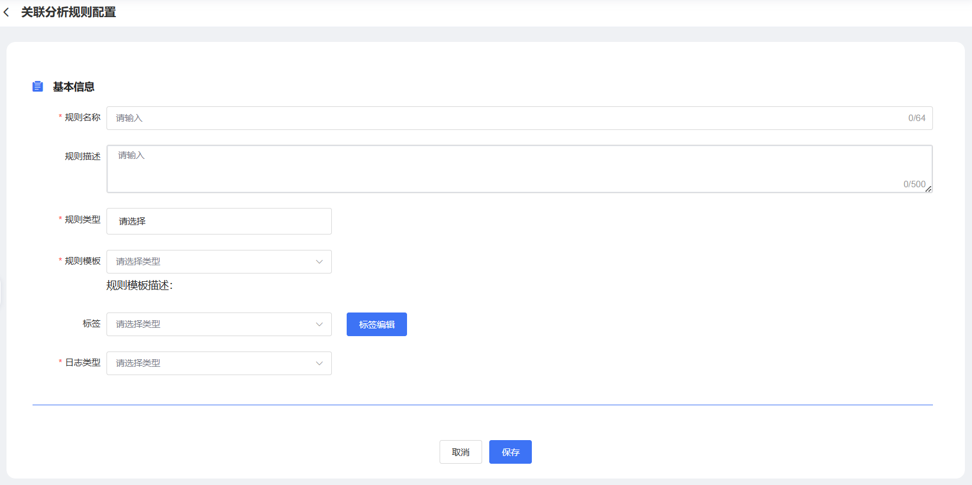972x485 pixels.
Task: Click the 规则名称 field label
Action: pos(82,118)
